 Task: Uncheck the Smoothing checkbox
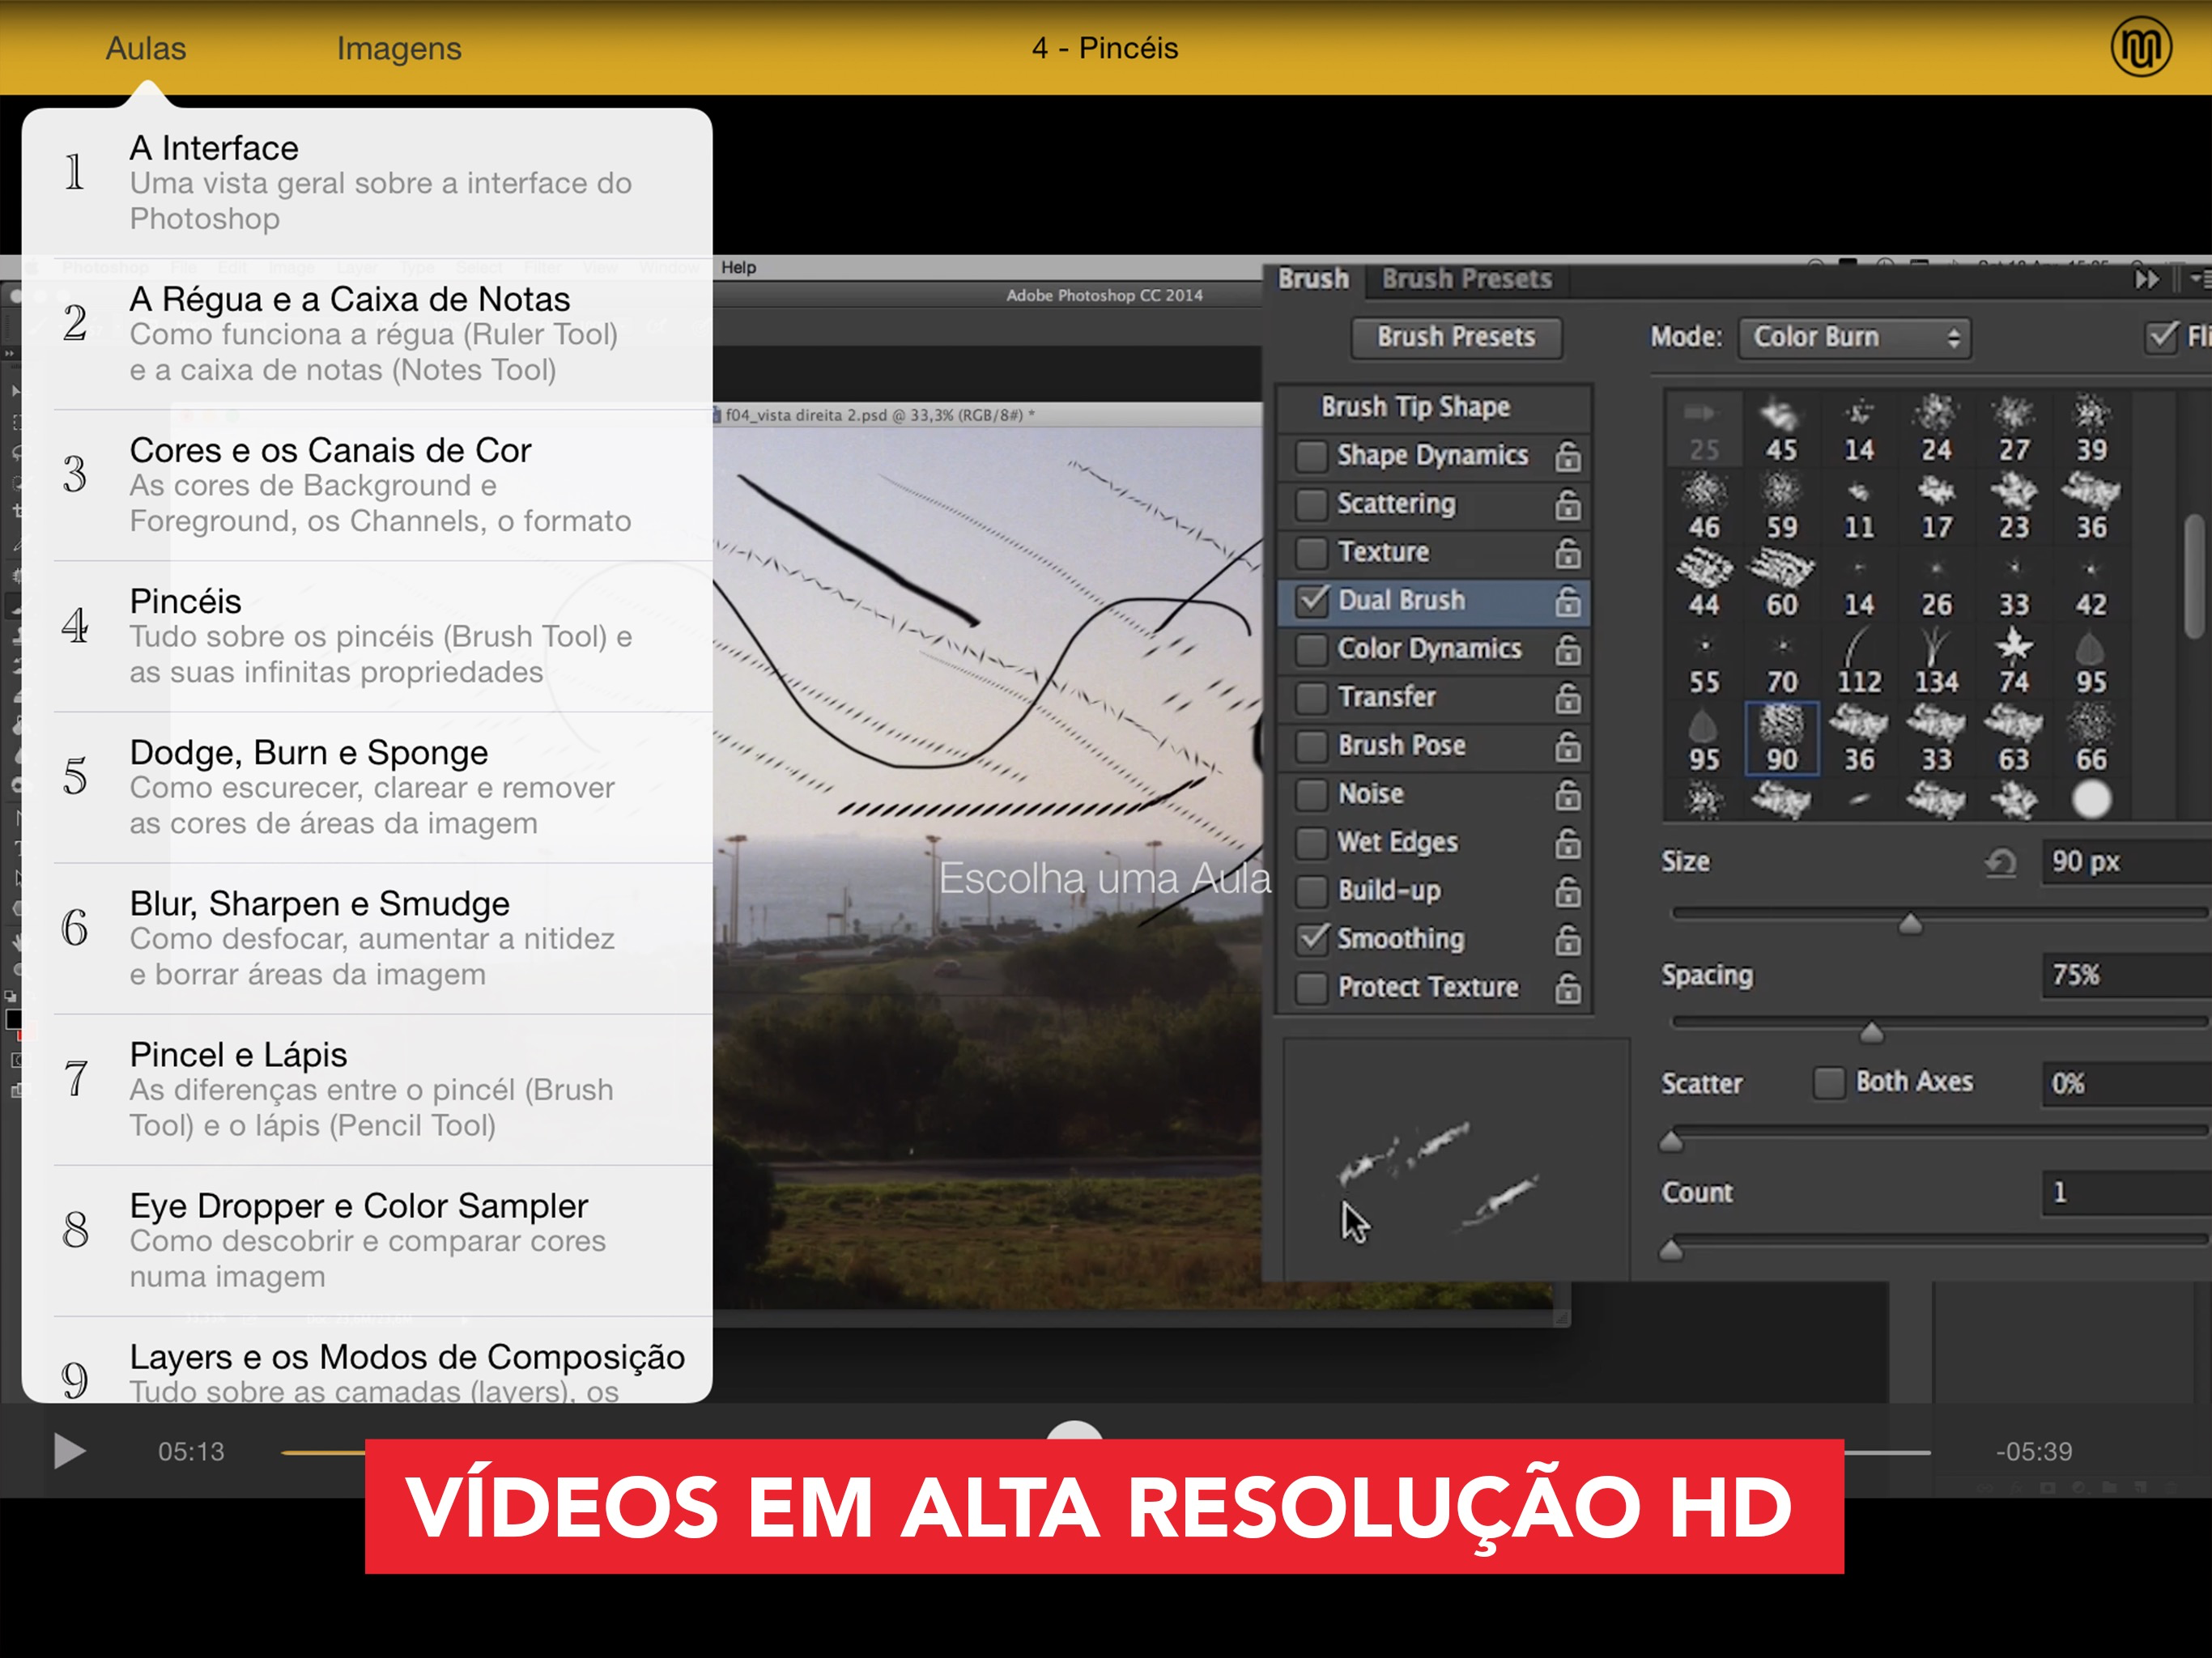[x=1311, y=939]
